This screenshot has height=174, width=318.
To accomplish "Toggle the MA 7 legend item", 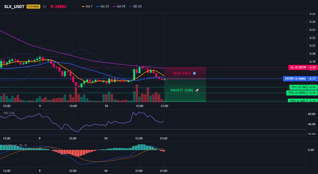I will [87, 6].
